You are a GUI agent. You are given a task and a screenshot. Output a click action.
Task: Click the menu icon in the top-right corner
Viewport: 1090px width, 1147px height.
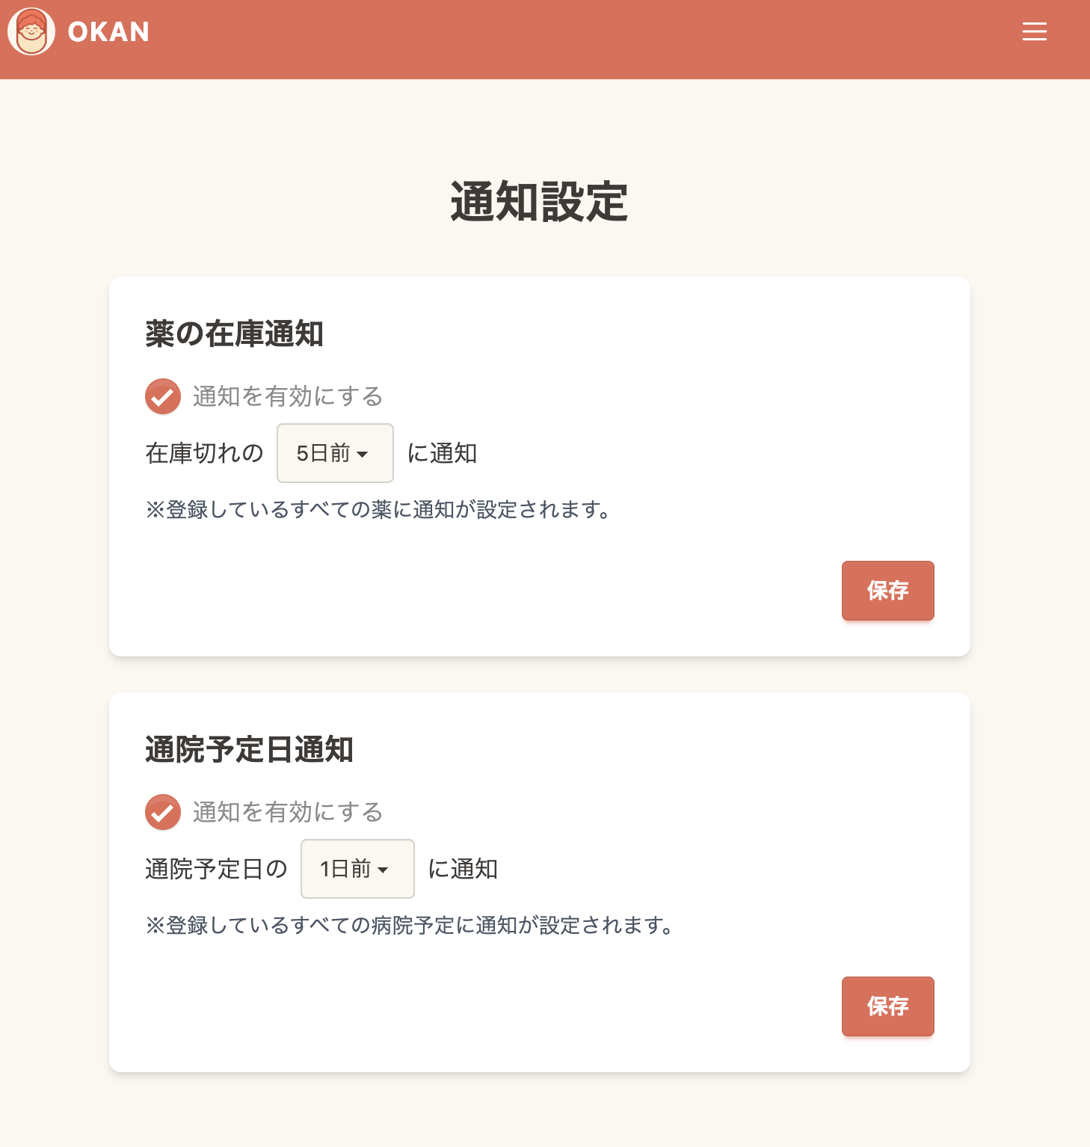(x=1035, y=31)
